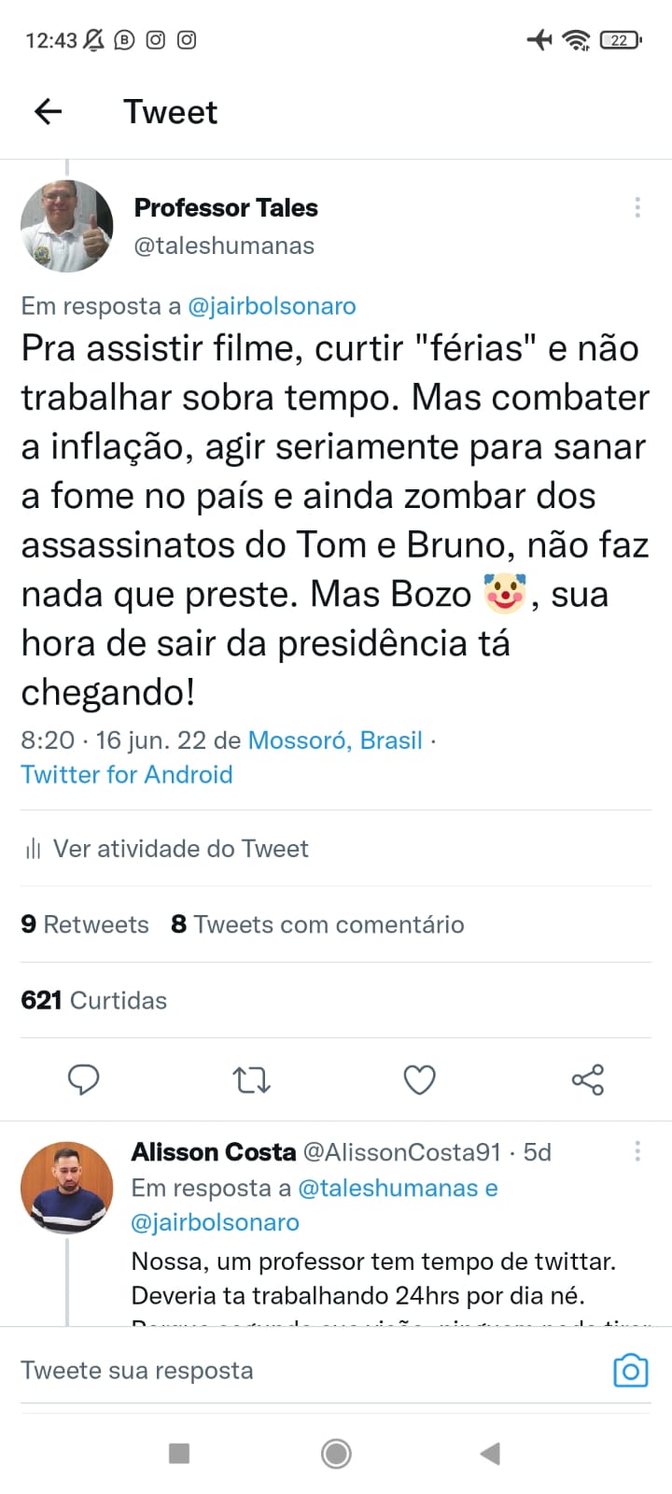Open Professor Tales tweet overflow menu
672x1494 pixels.
click(x=637, y=207)
